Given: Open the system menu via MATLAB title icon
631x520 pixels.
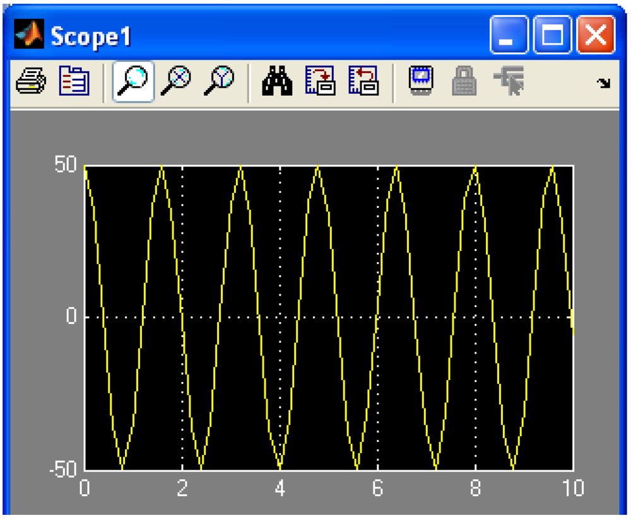Looking at the screenshot, I should pos(29,35).
